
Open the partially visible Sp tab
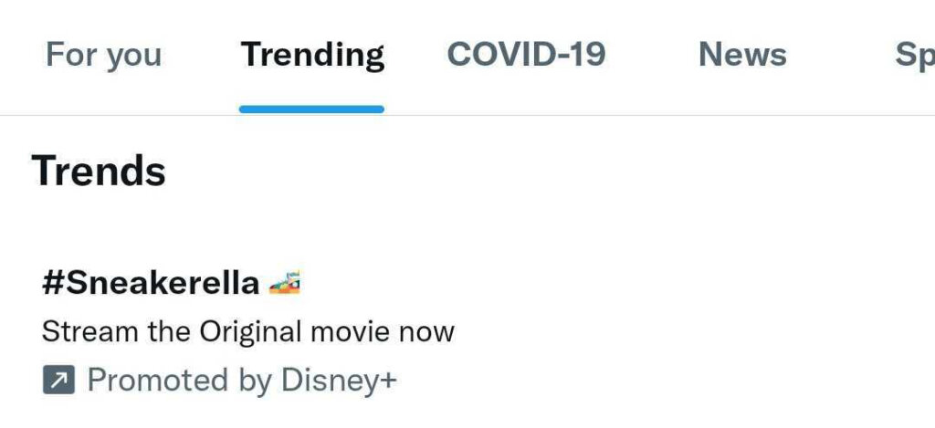[x=914, y=55]
